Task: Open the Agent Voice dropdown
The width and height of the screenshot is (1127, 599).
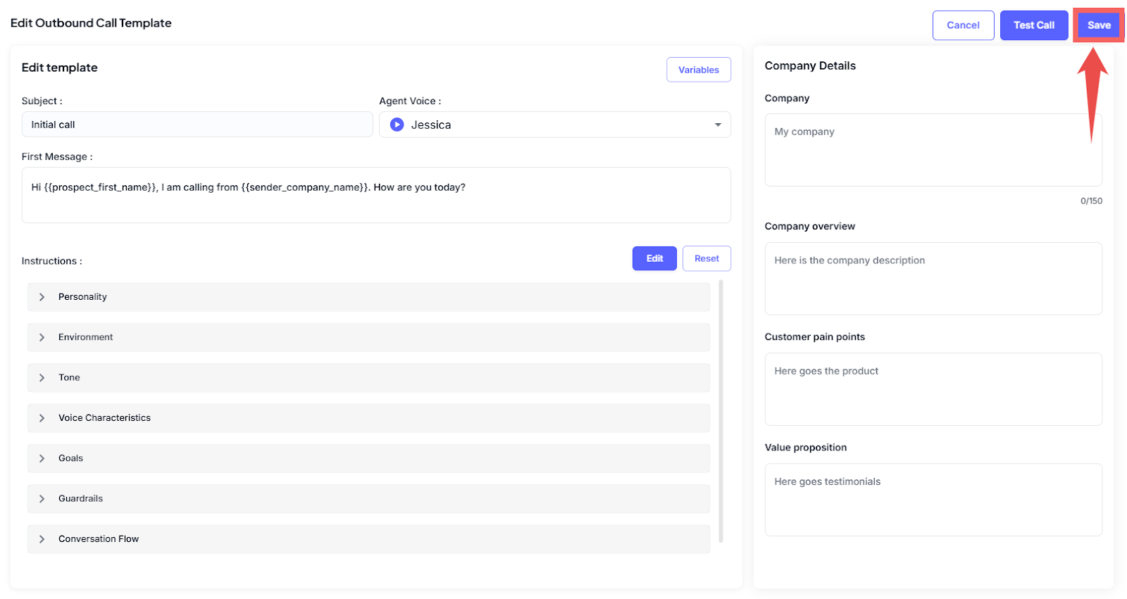Action: (x=717, y=125)
